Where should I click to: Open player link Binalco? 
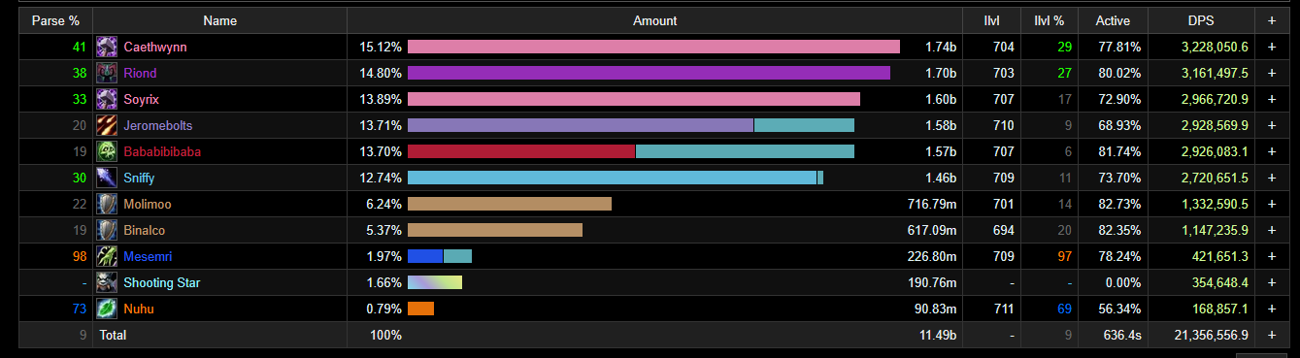[145, 230]
